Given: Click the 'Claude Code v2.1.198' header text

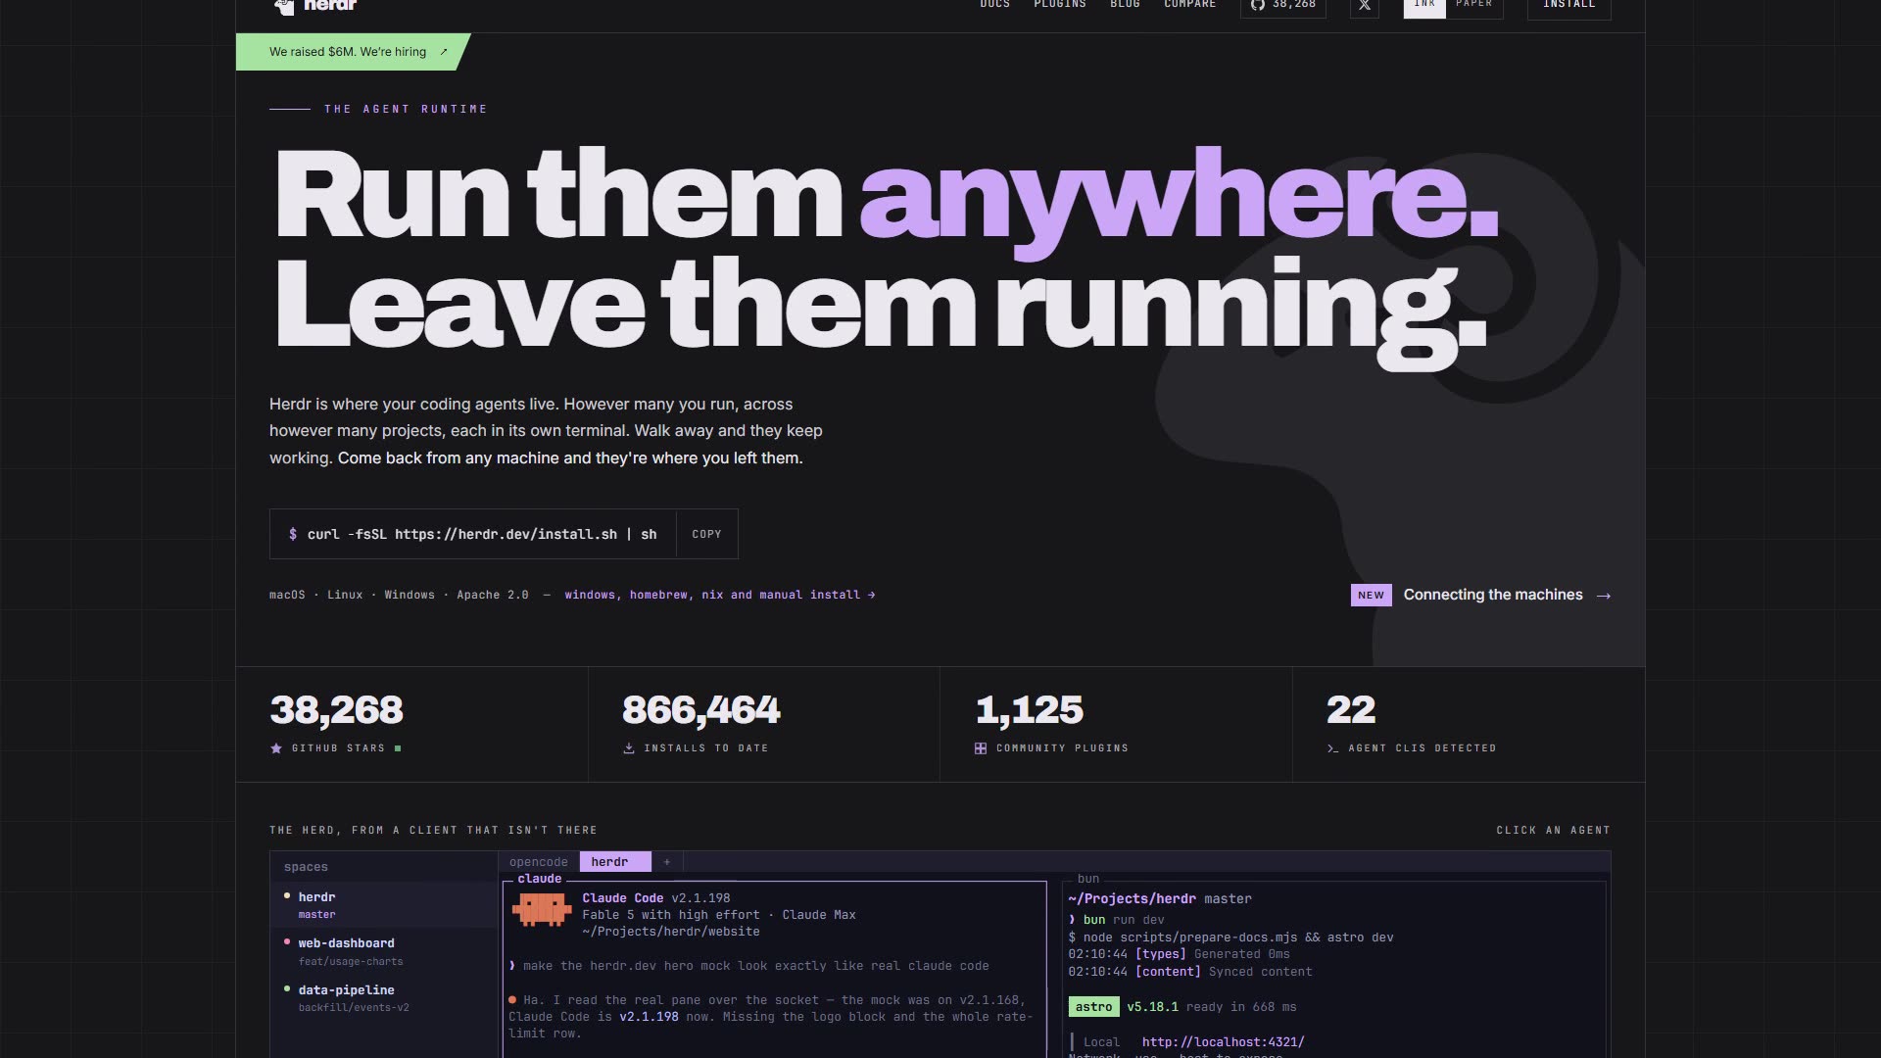Looking at the screenshot, I should click(656, 898).
